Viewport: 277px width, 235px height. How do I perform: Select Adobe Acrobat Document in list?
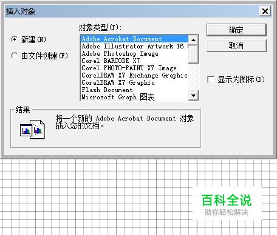pos(134,39)
